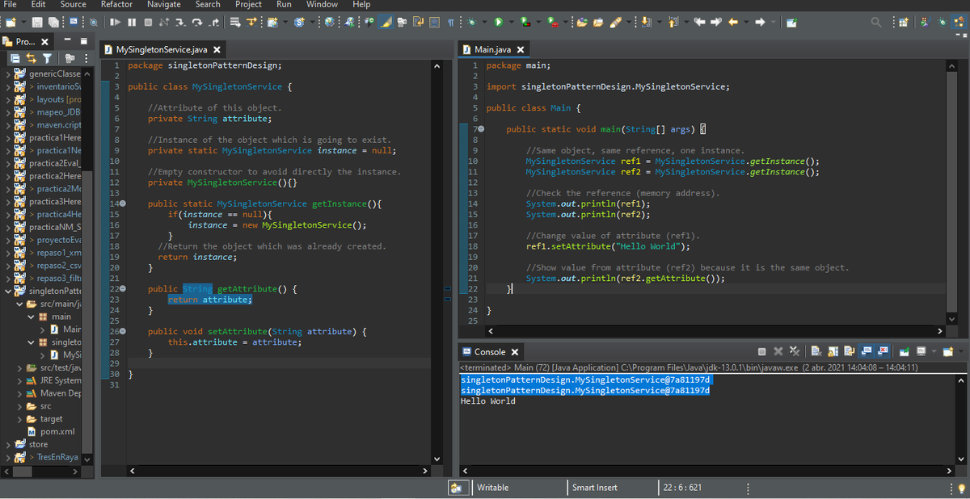Screen dimensions: 970x499
Task: Open the External Tools dropdown arrow
Action: coord(566,22)
